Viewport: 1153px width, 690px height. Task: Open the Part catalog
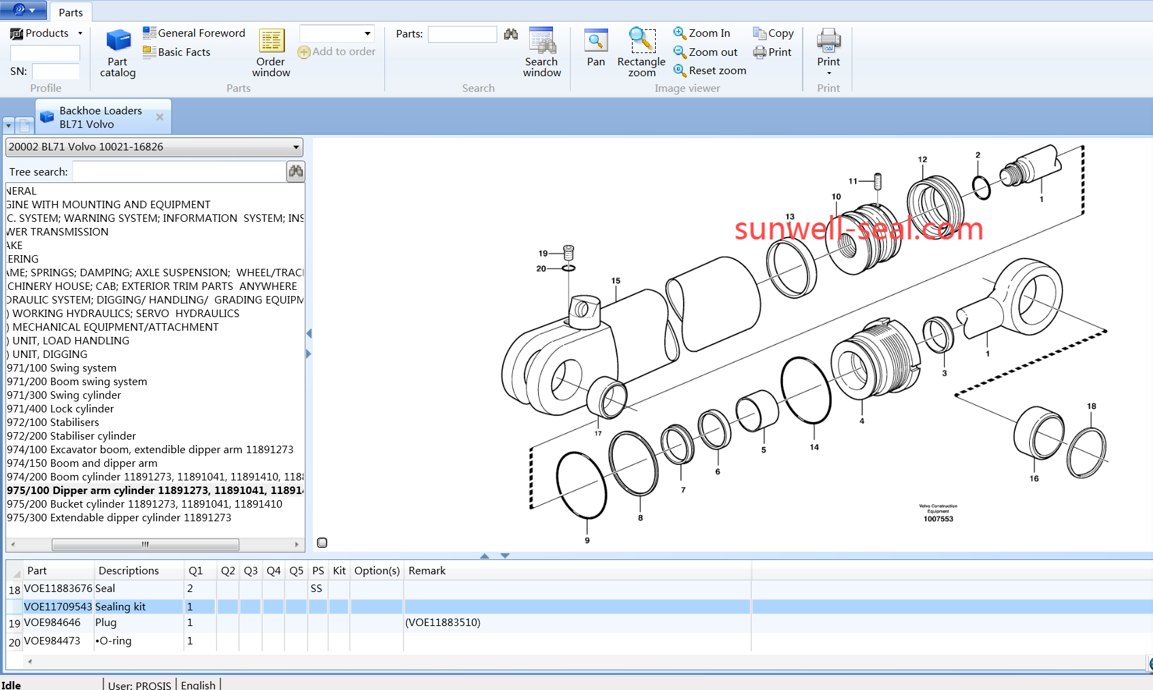pos(118,52)
